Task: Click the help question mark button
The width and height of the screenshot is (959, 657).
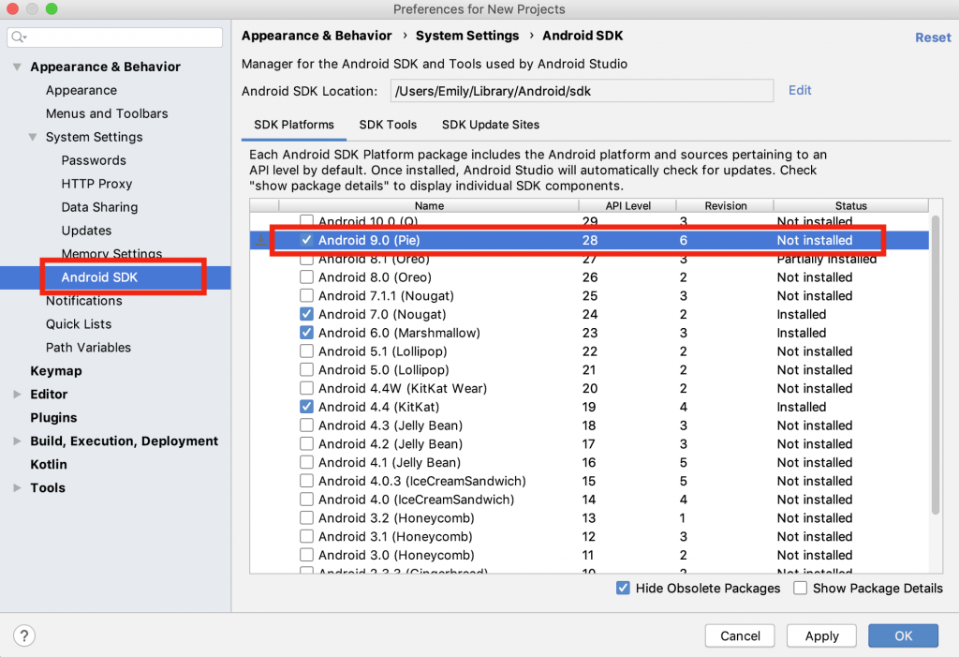Action: pos(24,635)
